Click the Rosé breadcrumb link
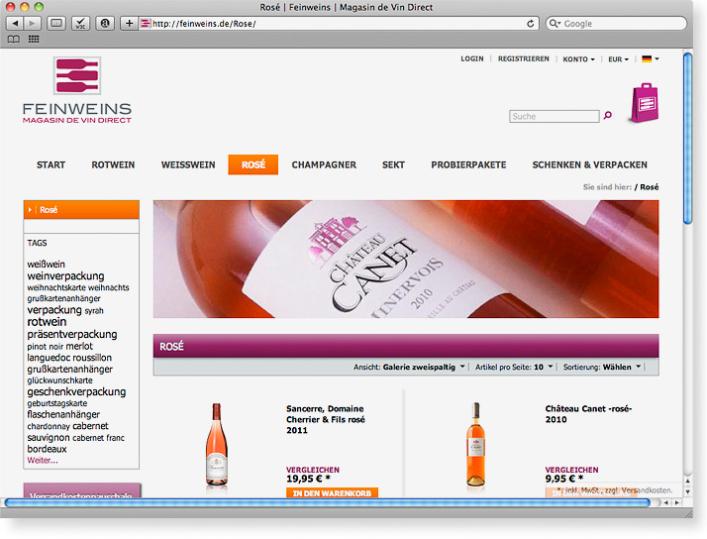This screenshot has height=539, width=707. (649, 186)
